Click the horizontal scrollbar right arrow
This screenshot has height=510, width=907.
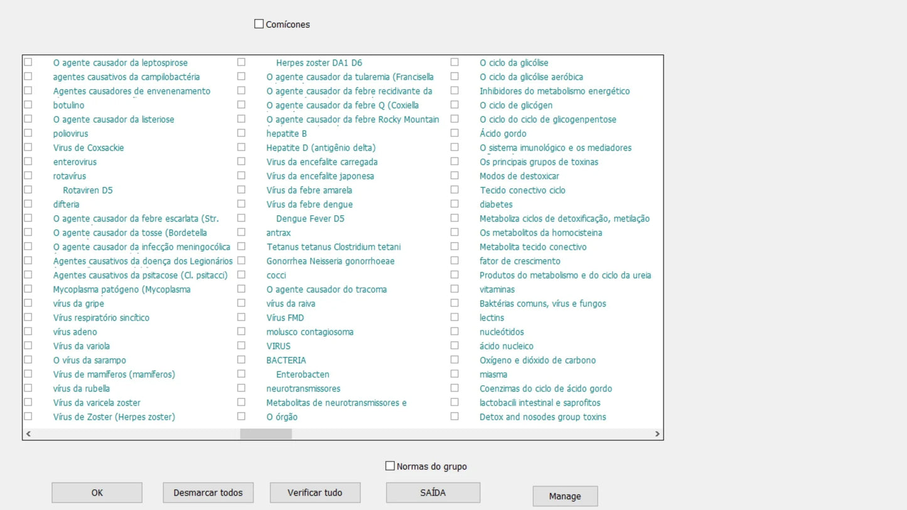pyautogui.click(x=657, y=433)
